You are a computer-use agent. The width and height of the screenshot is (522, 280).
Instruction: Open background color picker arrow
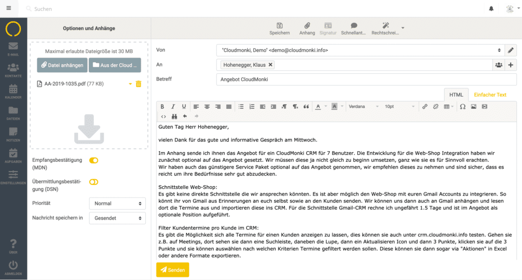(342, 107)
